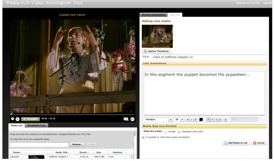Select Hoffman Chapter 3 row title

59,157
